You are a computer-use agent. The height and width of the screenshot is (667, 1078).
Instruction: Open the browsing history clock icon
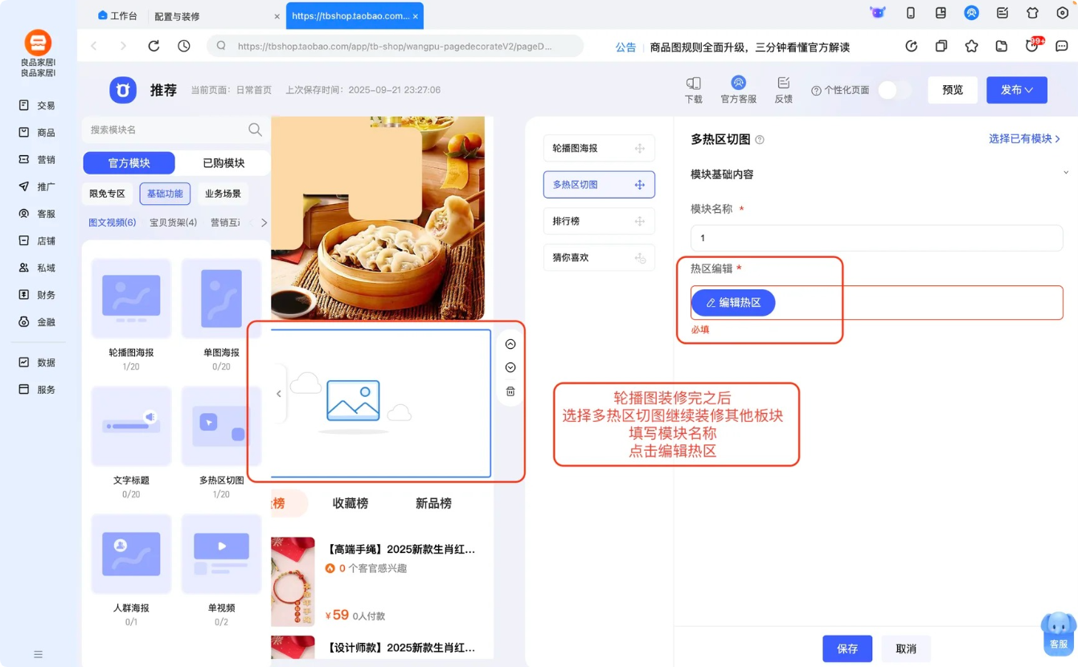(184, 46)
